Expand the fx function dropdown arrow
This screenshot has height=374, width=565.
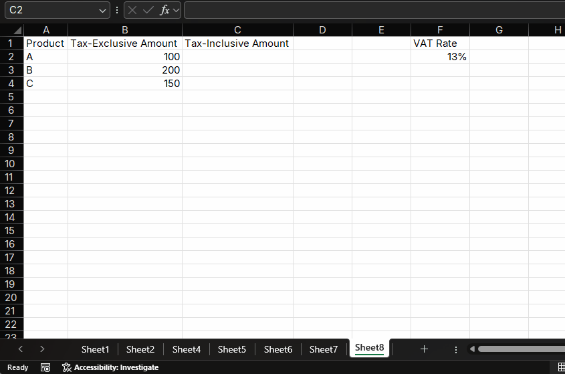click(176, 11)
